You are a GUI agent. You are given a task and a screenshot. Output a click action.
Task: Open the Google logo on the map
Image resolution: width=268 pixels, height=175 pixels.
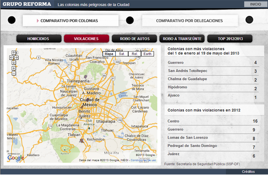click(16, 158)
